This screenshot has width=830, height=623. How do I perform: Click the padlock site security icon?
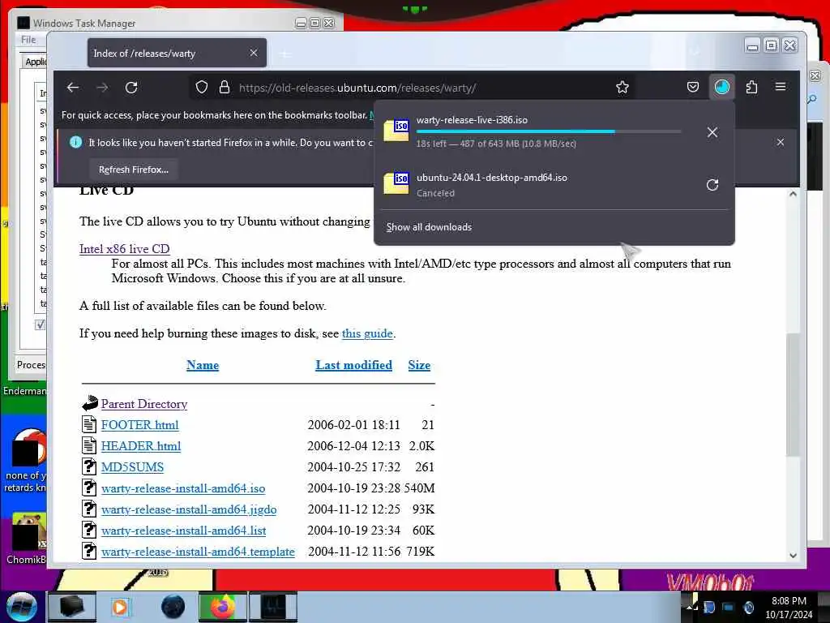coord(225,88)
